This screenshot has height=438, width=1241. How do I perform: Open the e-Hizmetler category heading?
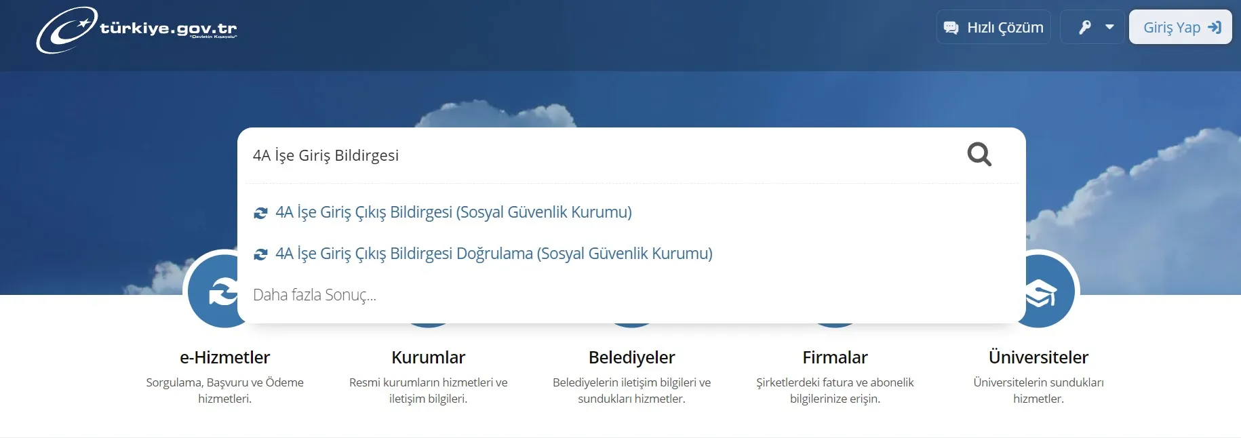pyautogui.click(x=224, y=357)
